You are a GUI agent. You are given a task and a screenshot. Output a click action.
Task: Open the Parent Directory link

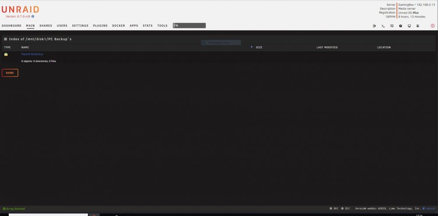point(32,54)
